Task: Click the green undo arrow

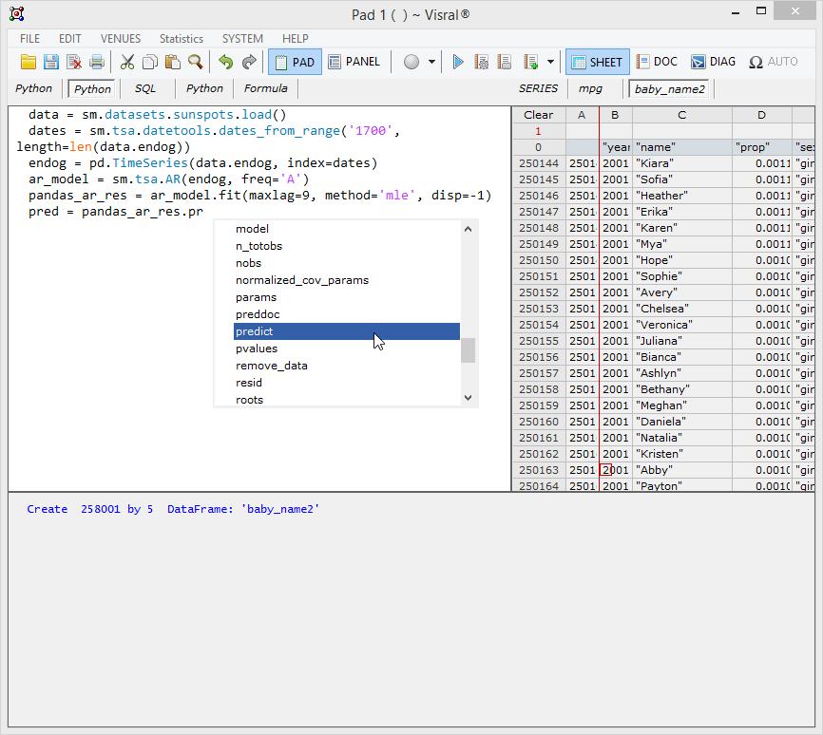Action: point(225,63)
